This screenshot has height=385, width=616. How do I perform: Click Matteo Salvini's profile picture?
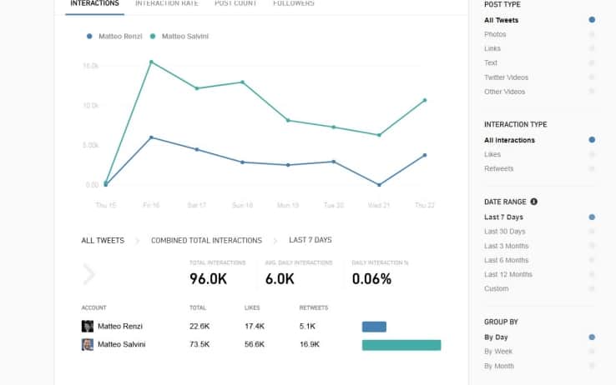[x=87, y=344]
